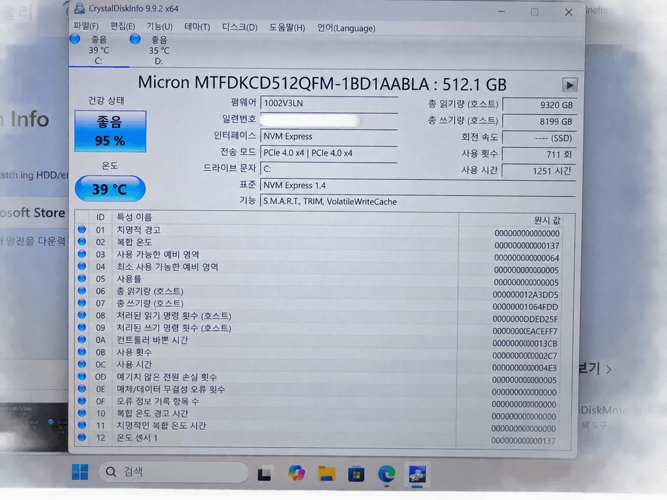Viewport: 667px width, 500px height.
Task: Select the C: drive tab at 39 °C
Action: click(98, 50)
